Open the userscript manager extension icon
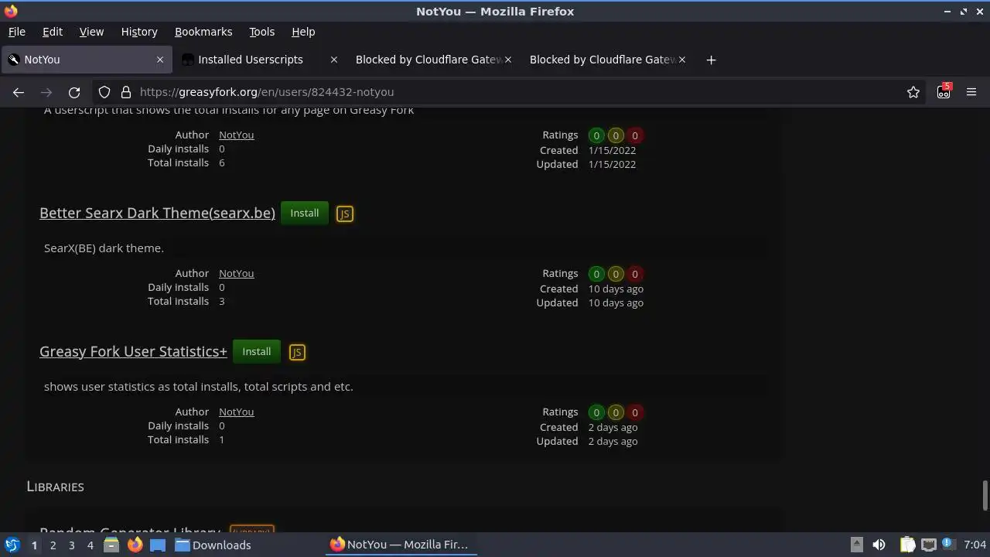The image size is (990, 557). click(x=944, y=91)
